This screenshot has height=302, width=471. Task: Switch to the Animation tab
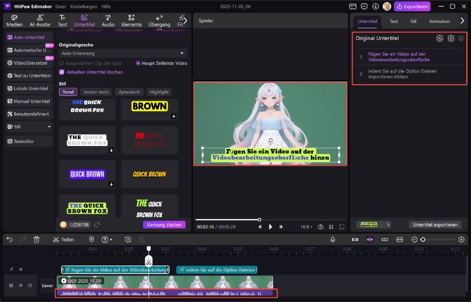tap(439, 21)
